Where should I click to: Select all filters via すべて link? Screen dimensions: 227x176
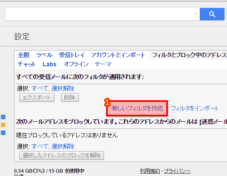[x=40, y=89]
